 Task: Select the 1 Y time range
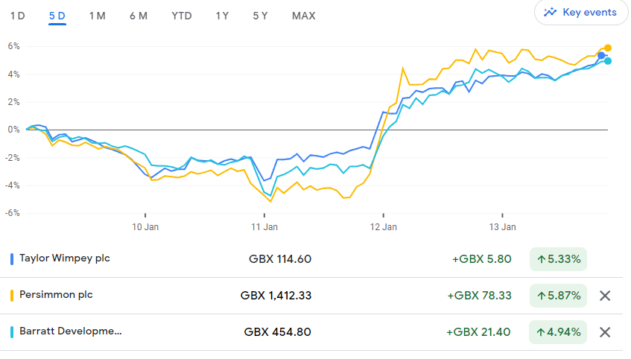pyautogui.click(x=222, y=16)
